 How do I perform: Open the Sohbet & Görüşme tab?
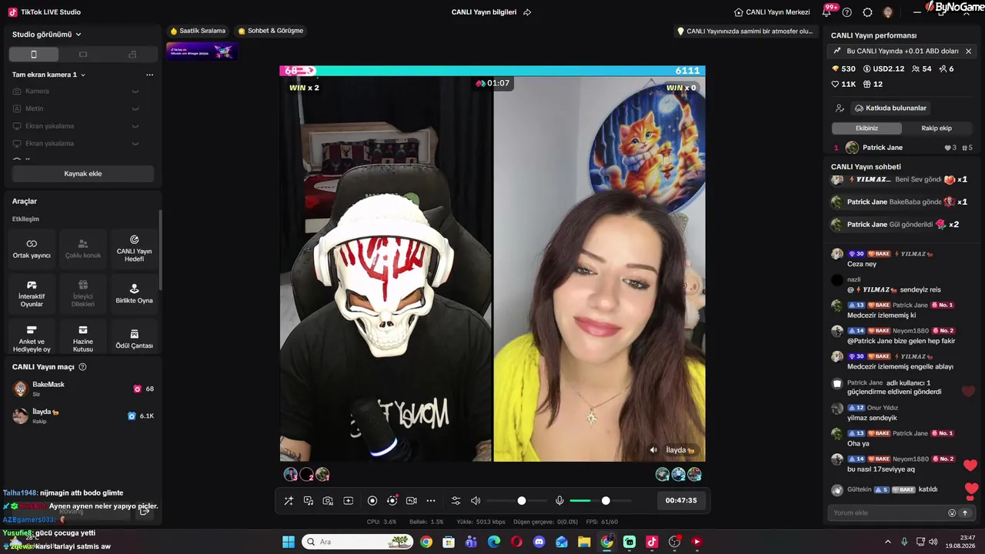point(271,31)
